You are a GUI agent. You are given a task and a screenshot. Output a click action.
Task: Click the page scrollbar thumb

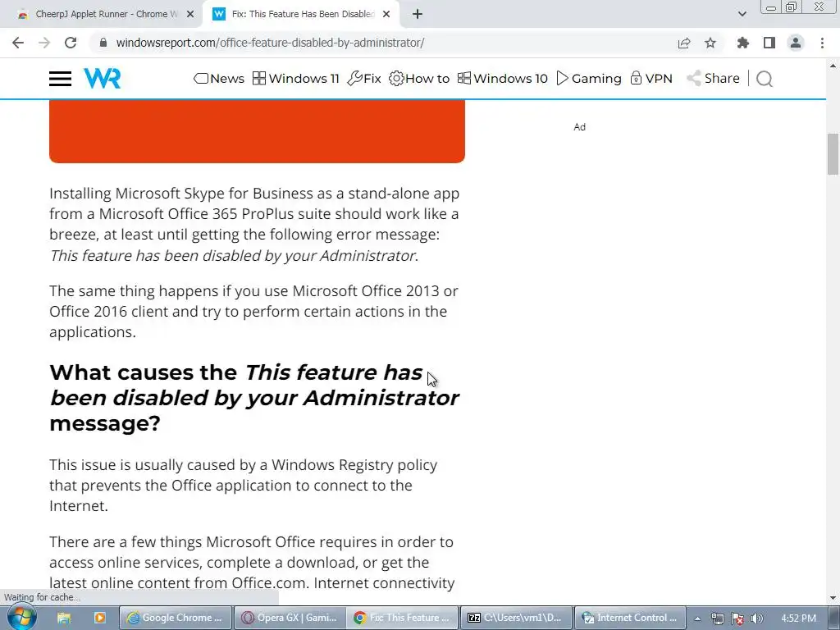833,154
